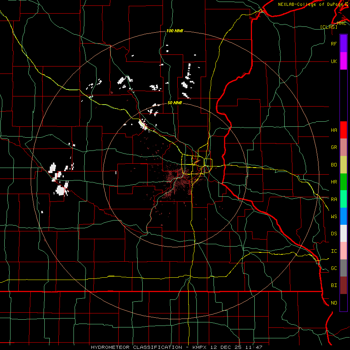The image size is (350, 350).
Task: Click the 'BI' legend label text
Action: (334, 285)
